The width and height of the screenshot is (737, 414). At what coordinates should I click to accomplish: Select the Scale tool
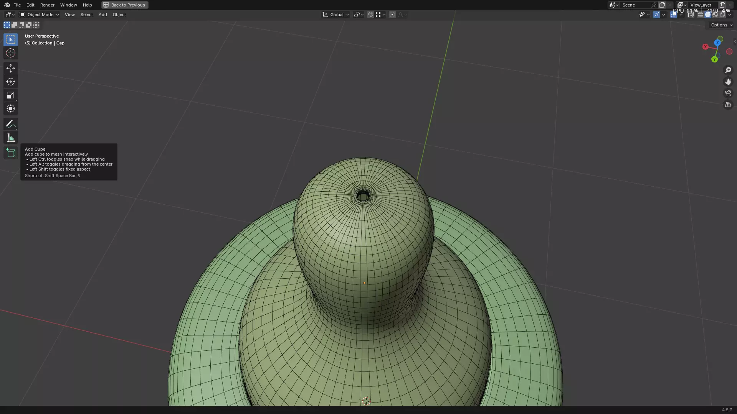click(x=10, y=95)
